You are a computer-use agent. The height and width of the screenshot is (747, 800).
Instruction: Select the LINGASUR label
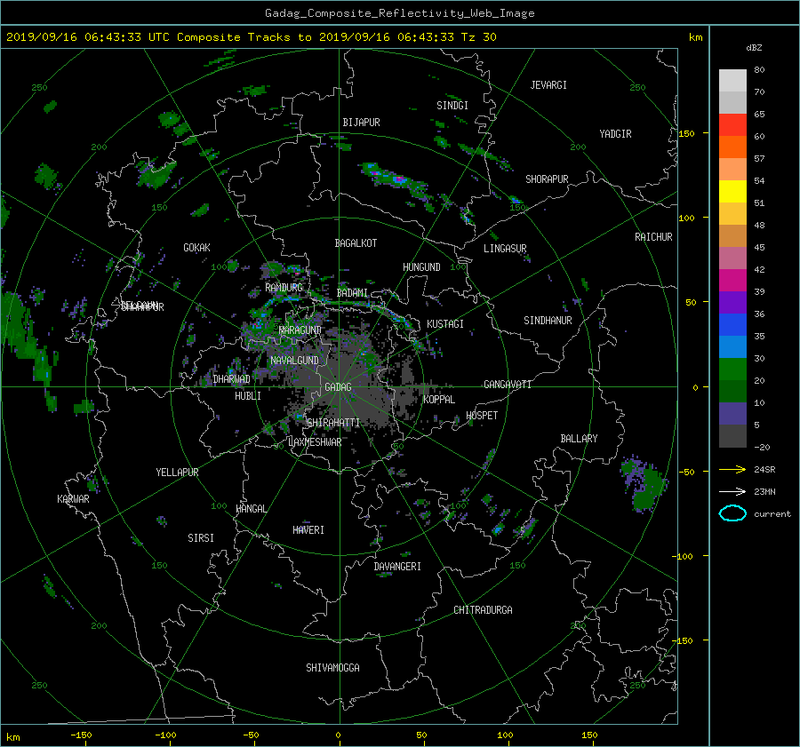click(505, 249)
